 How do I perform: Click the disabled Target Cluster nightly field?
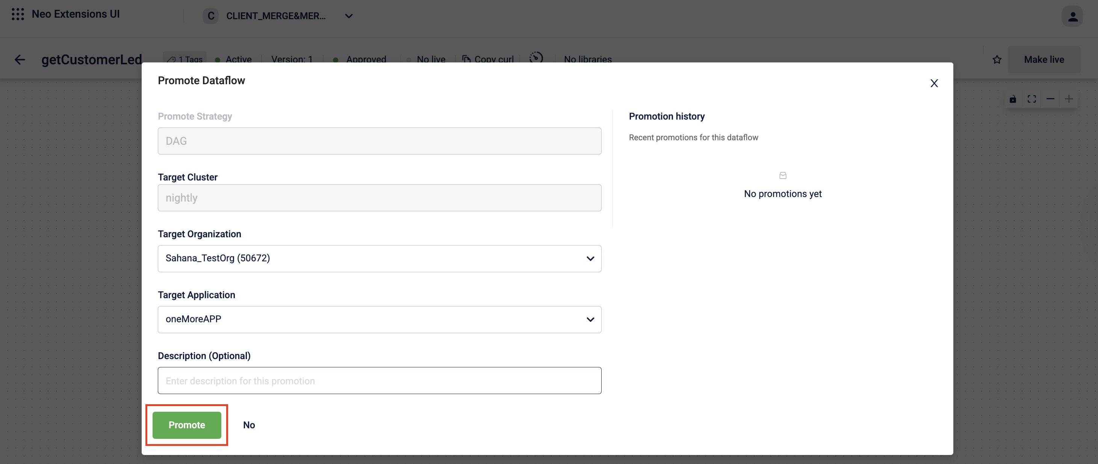[379, 197]
